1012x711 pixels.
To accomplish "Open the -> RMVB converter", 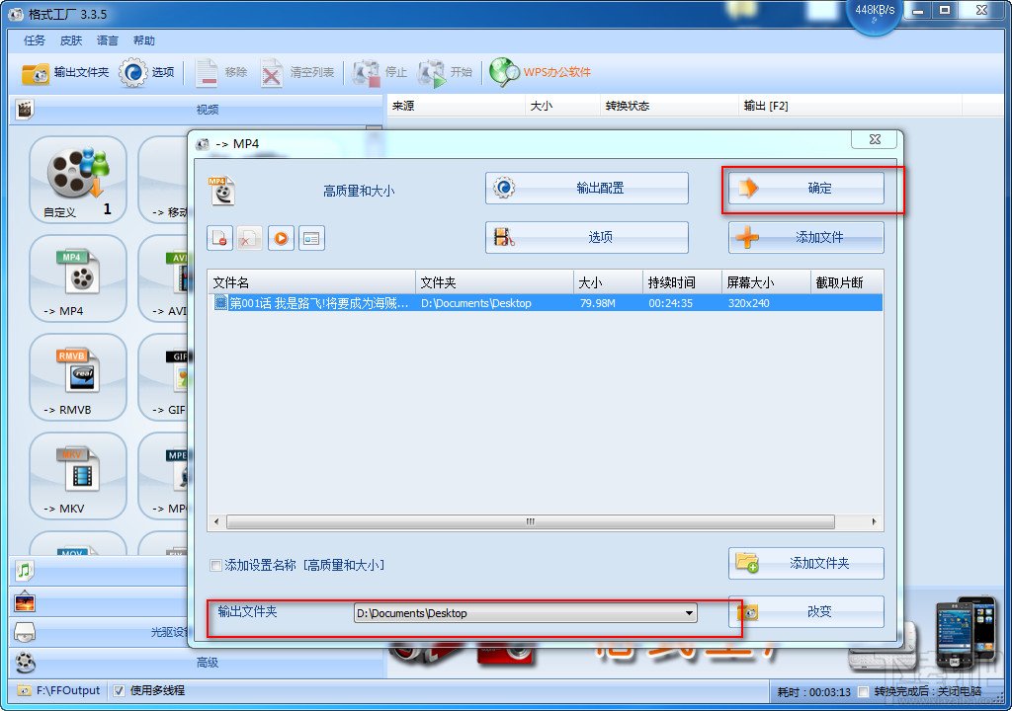I will pyautogui.click(x=77, y=378).
